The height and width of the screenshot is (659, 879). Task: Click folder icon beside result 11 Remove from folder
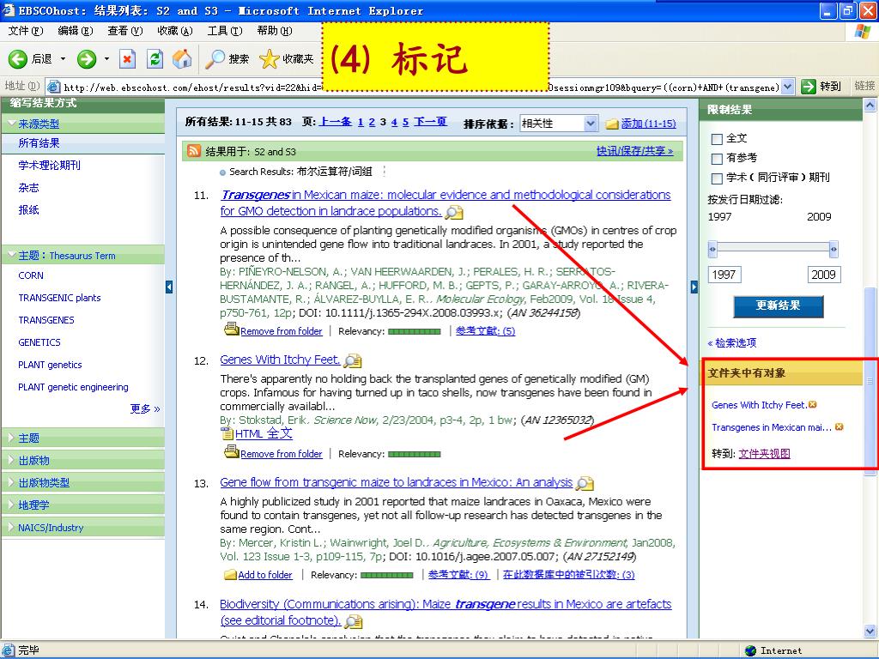click(232, 329)
